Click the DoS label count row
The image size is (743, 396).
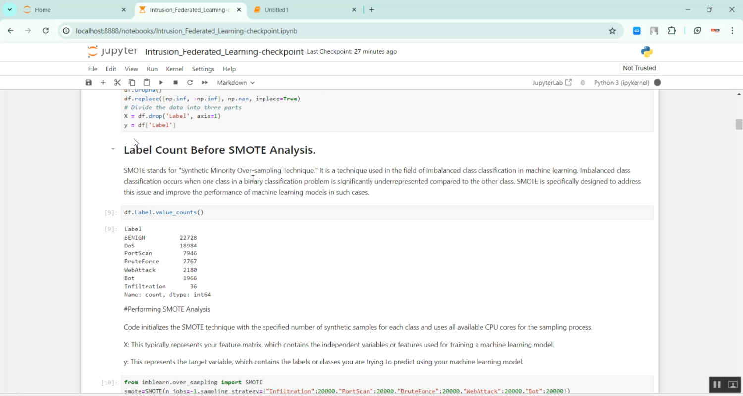160,246
